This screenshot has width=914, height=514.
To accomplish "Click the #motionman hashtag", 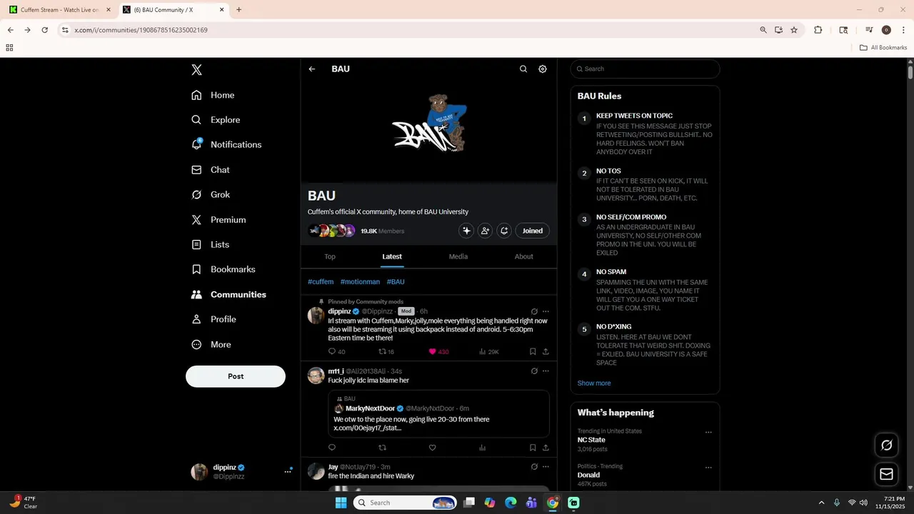I will click(360, 282).
